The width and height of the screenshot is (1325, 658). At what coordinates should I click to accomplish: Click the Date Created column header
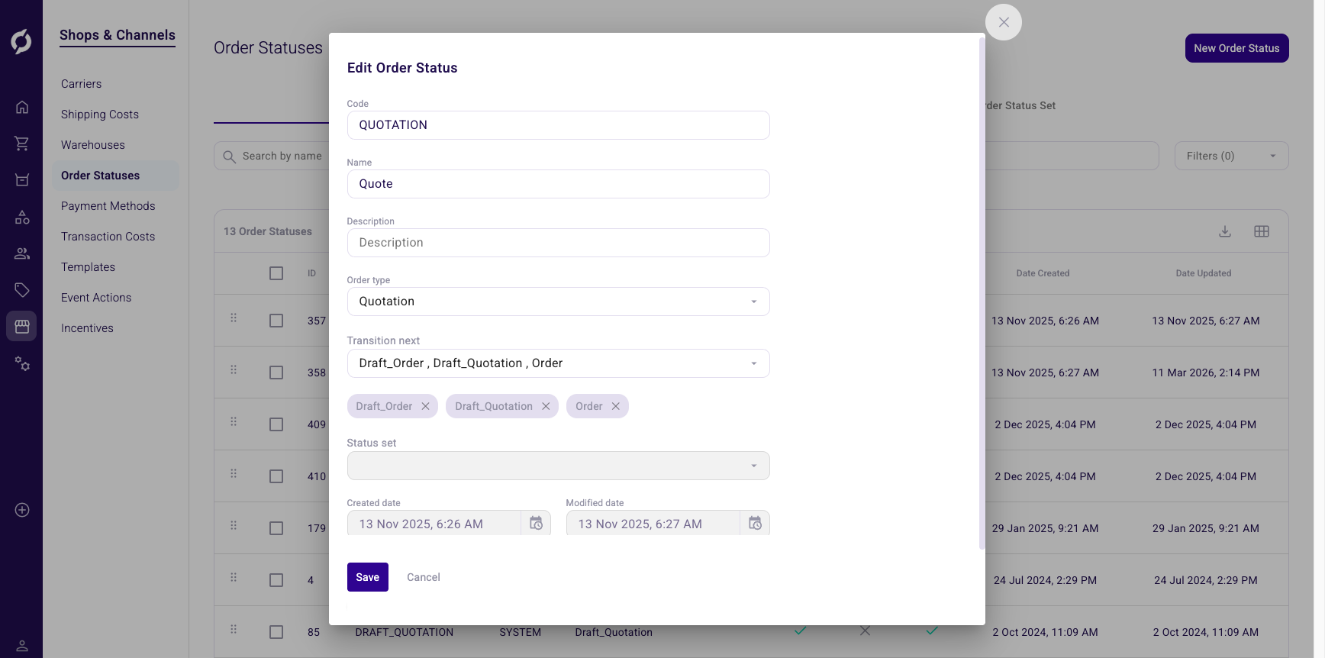tap(1043, 273)
